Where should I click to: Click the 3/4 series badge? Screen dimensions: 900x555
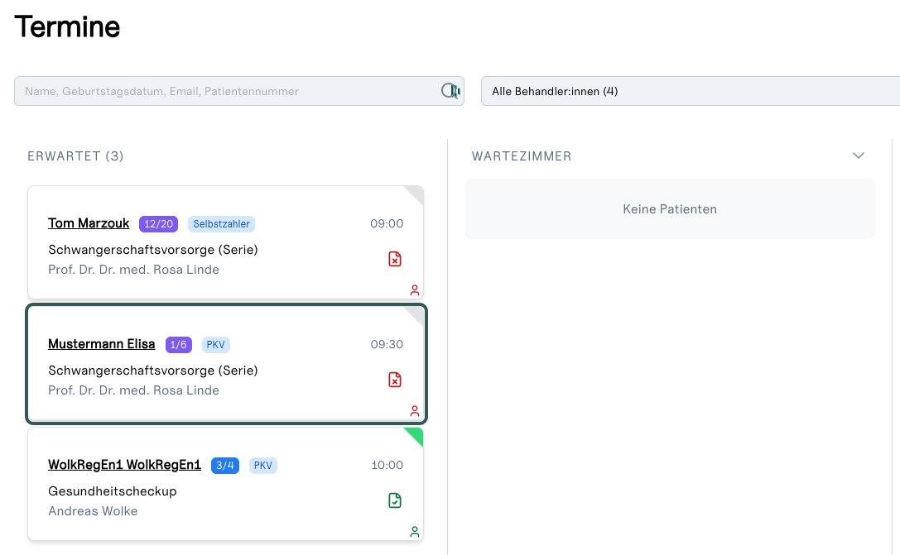click(x=225, y=466)
